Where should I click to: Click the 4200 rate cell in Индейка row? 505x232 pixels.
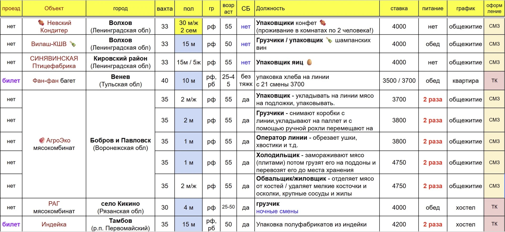pos(399,224)
